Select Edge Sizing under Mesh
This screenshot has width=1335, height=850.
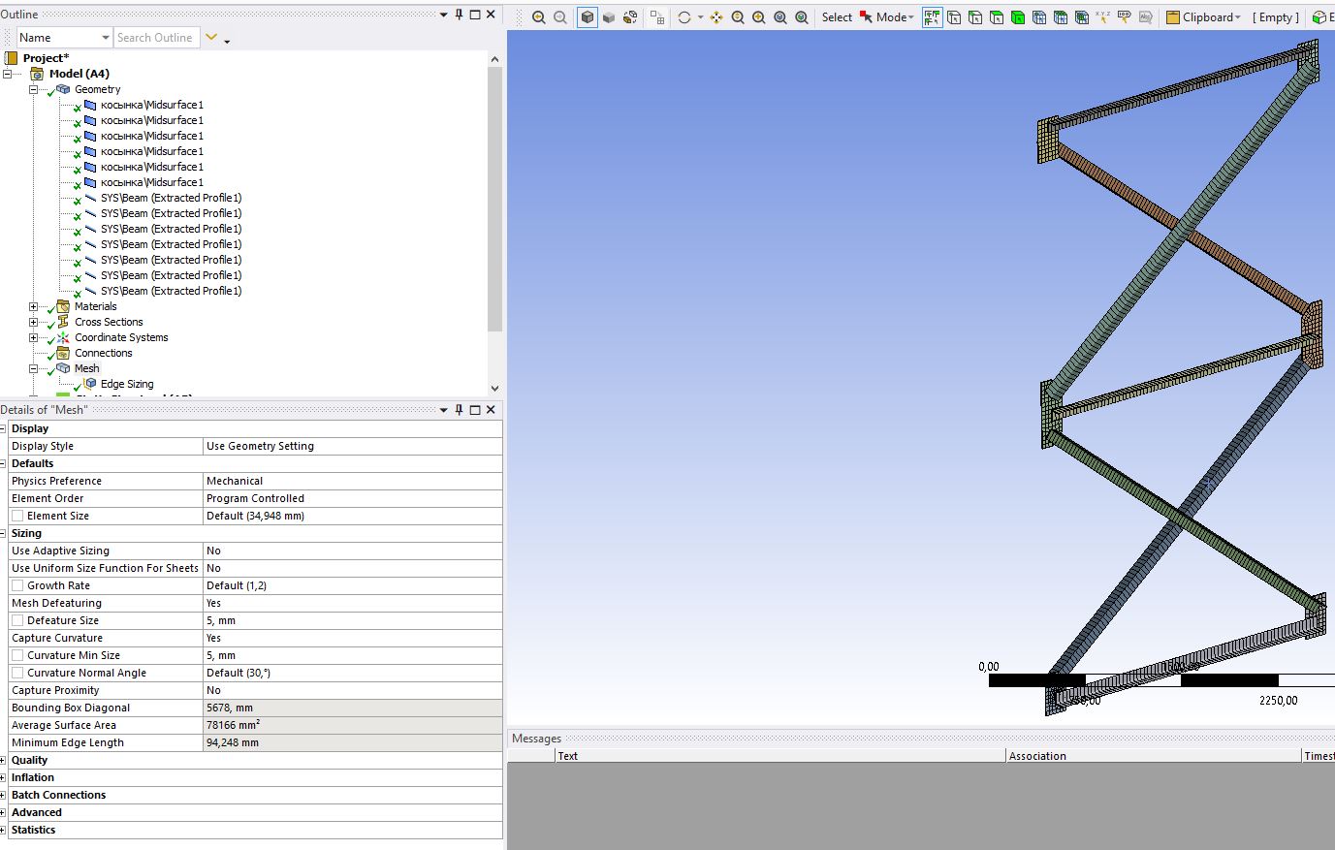pos(127,384)
